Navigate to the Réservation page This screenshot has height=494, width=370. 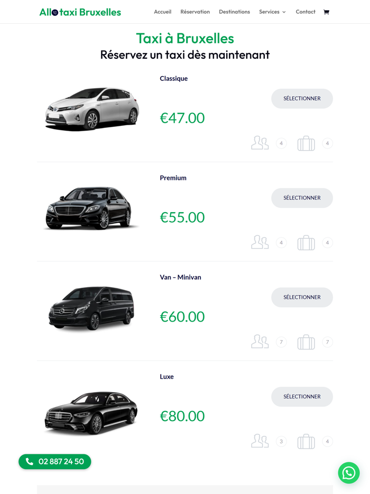[x=195, y=11]
